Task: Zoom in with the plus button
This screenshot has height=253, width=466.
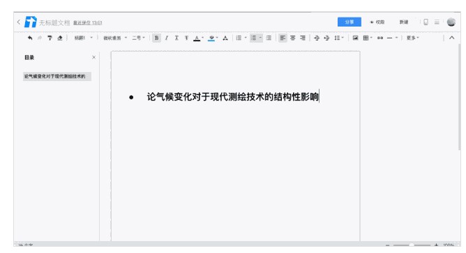Action: (x=436, y=245)
